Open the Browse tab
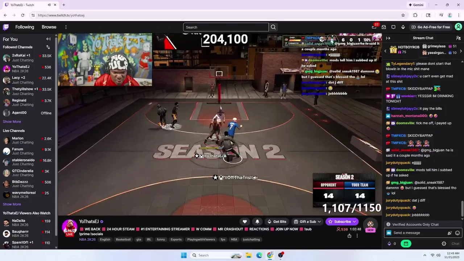 pos(49,27)
